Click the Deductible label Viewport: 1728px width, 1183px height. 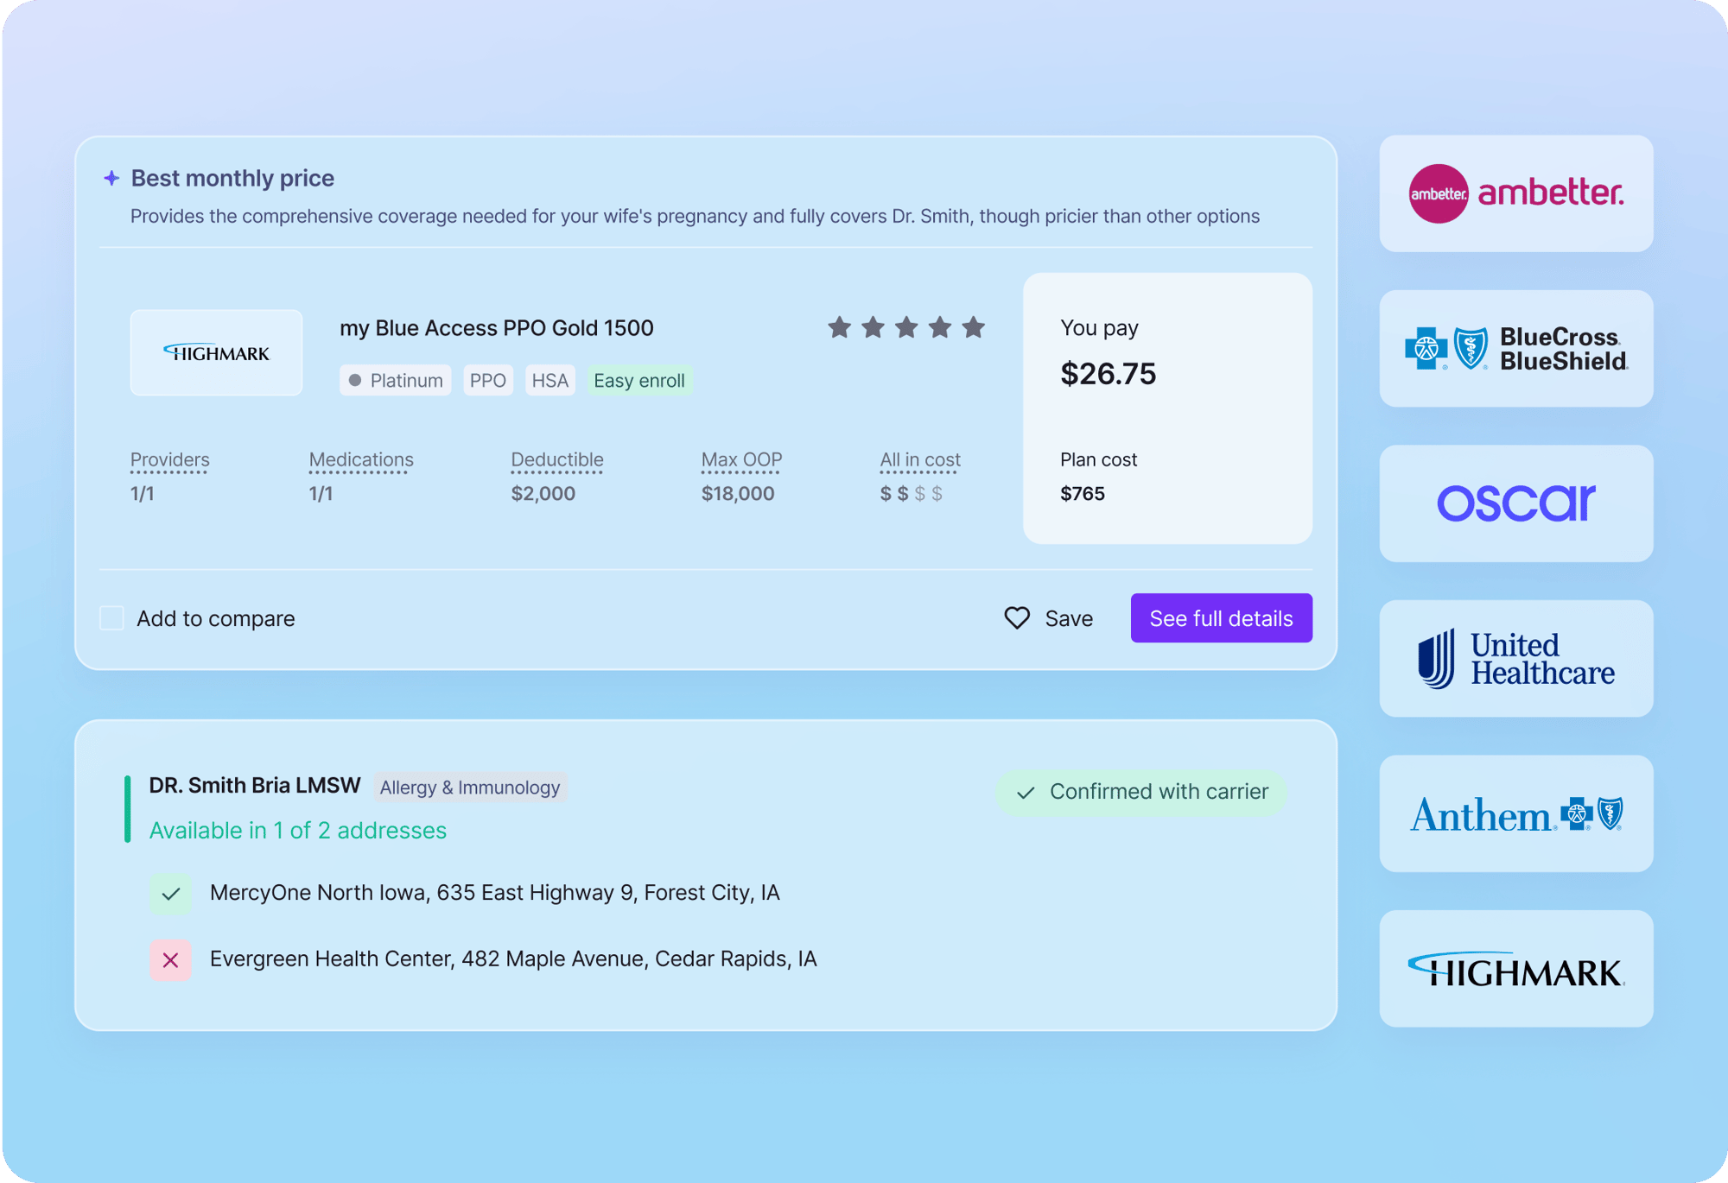(557, 460)
